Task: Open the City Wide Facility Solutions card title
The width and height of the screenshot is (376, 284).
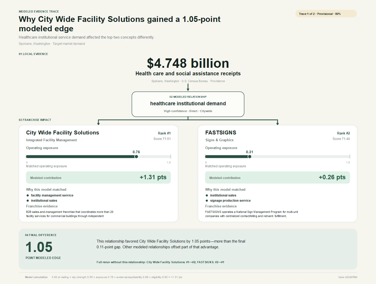Action: [63, 133]
